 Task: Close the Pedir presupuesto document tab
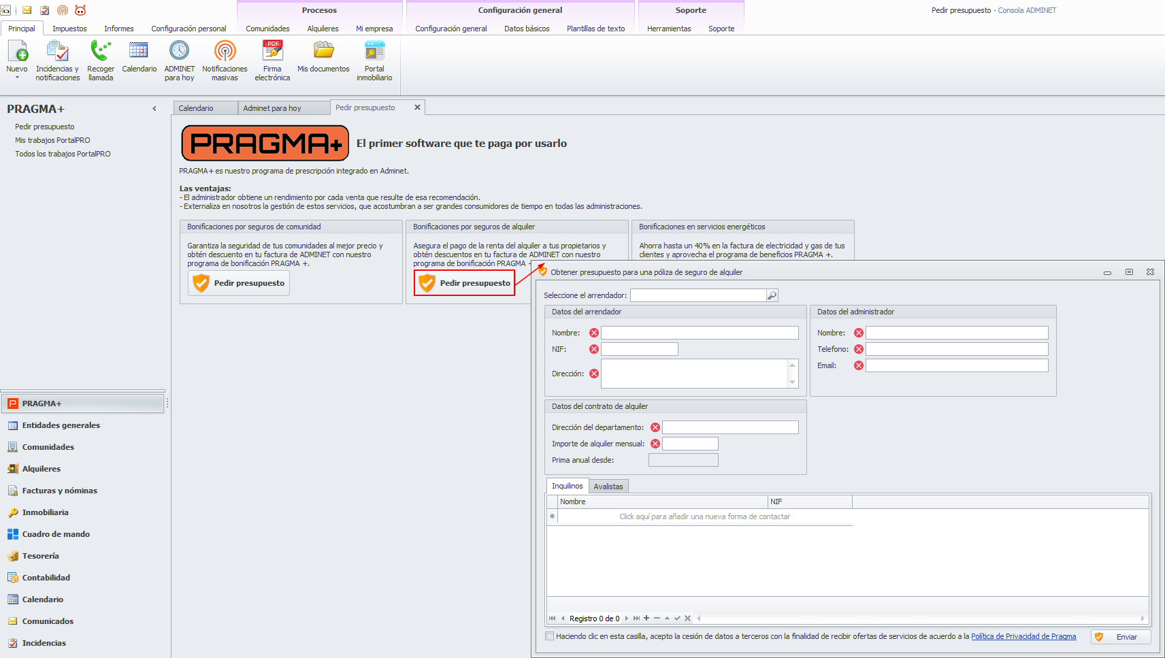[x=417, y=108]
